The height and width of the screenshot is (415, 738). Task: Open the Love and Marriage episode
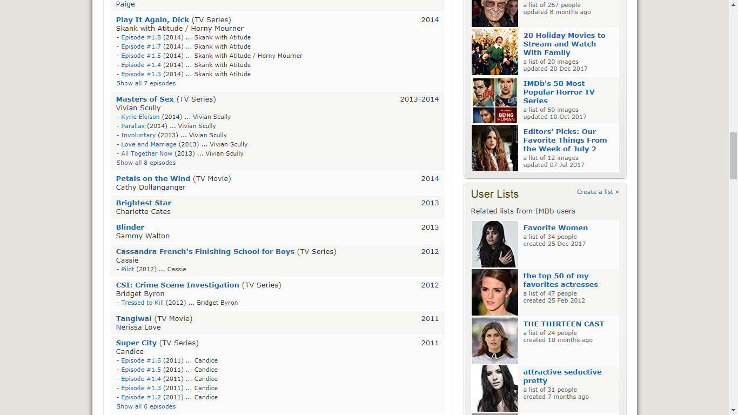click(x=149, y=145)
